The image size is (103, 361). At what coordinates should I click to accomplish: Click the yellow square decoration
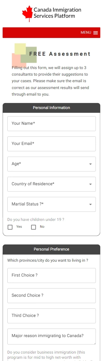20,49
